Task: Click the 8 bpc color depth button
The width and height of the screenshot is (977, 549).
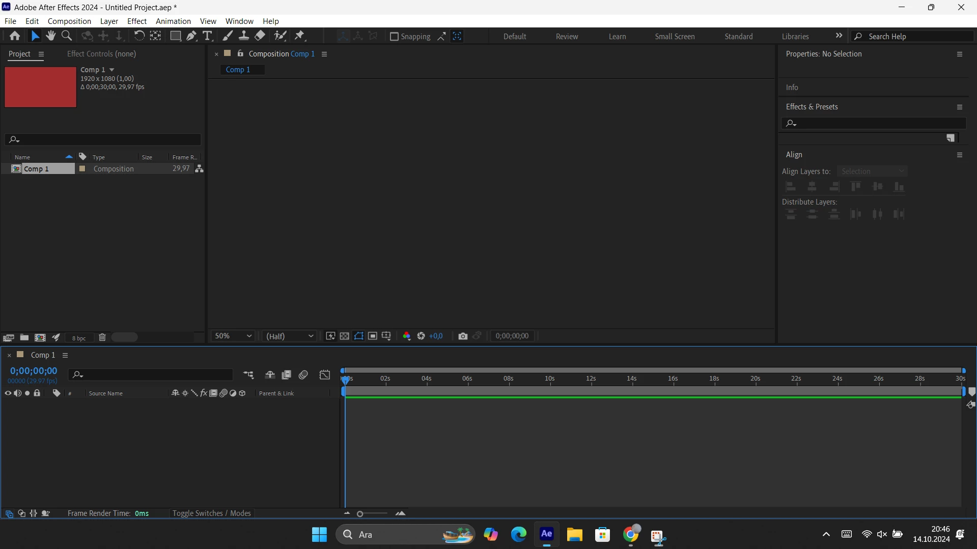Action: coord(79,338)
